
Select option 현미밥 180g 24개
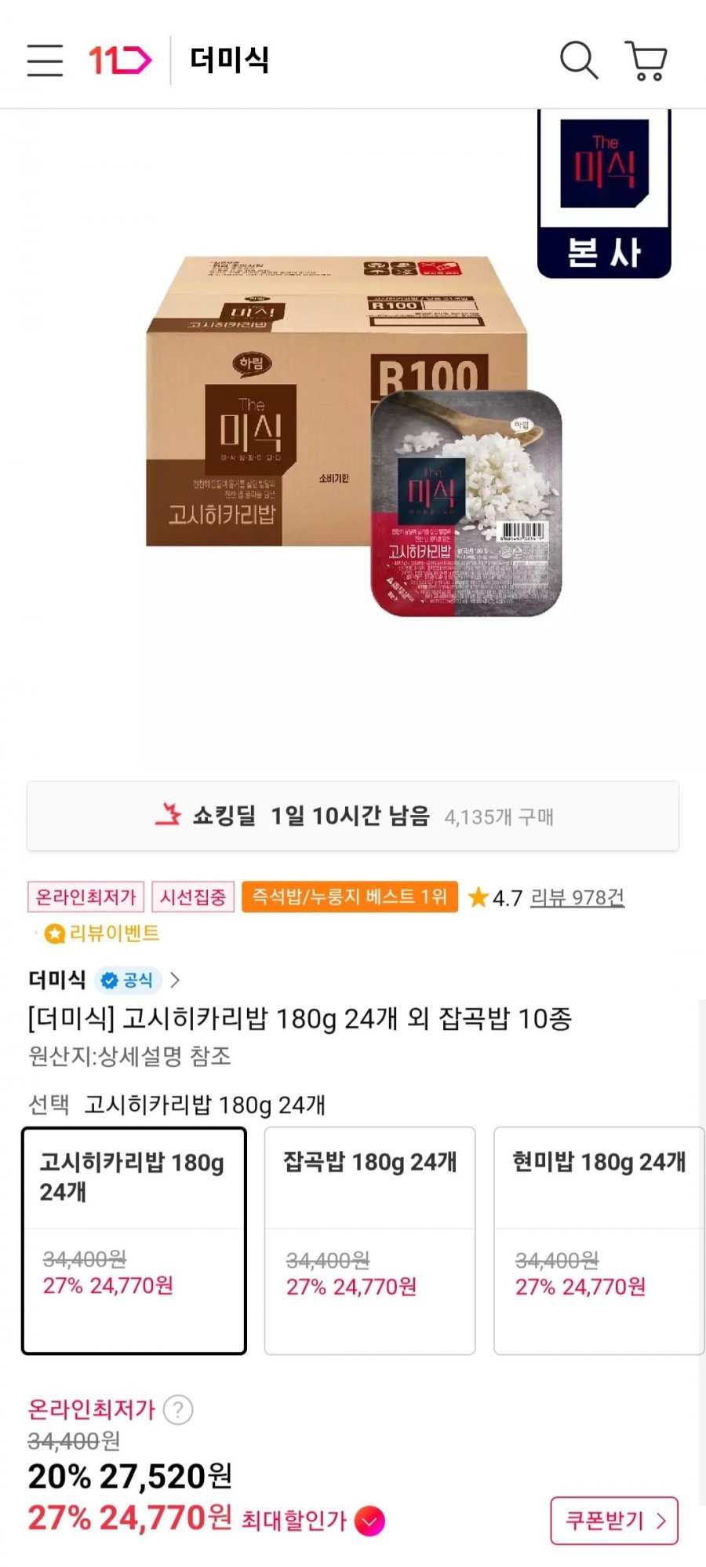coord(599,1240)
